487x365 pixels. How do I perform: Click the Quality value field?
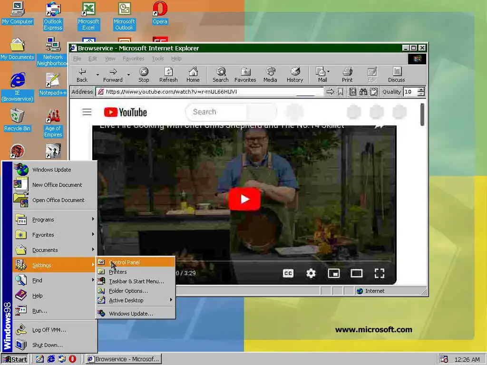coord(410,92)
